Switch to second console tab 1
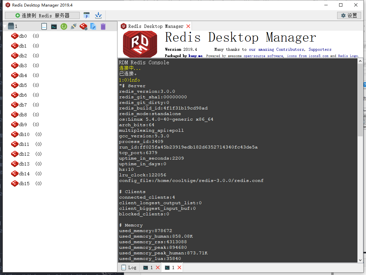The height and width of the screenshot is (275, 366). tap(170, 267)
